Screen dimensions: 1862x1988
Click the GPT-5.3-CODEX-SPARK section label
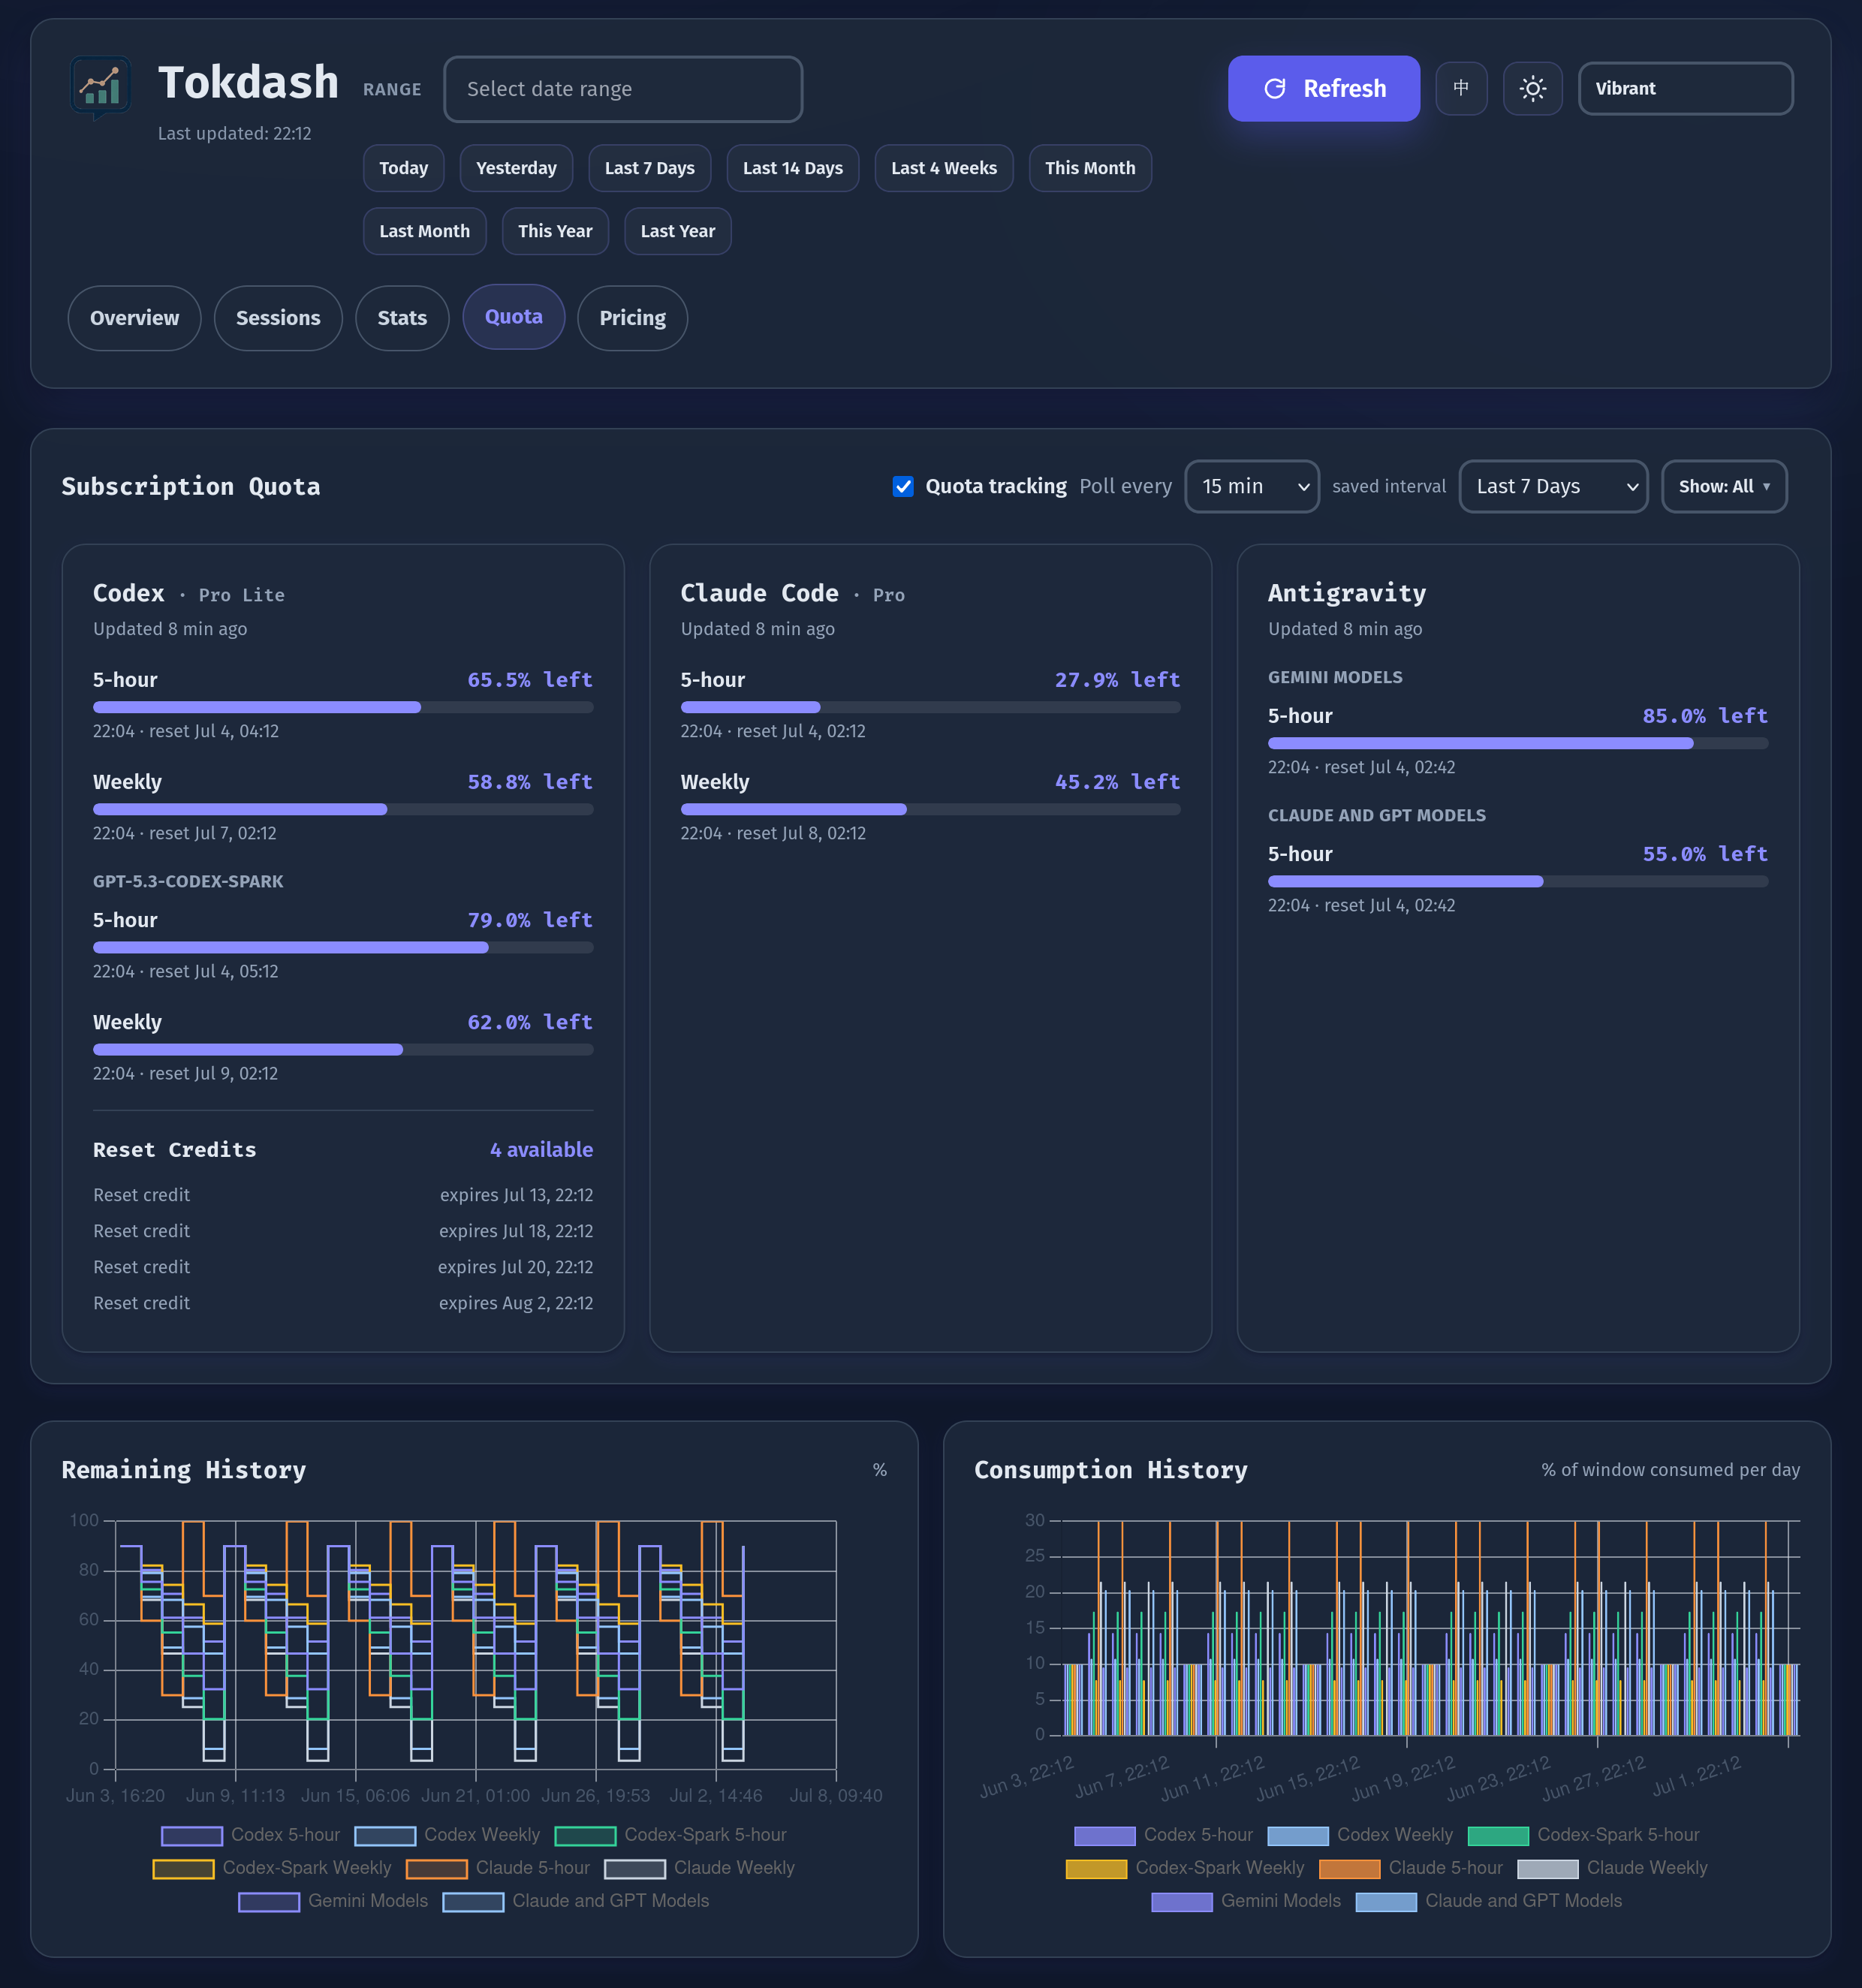coord(188,882)
